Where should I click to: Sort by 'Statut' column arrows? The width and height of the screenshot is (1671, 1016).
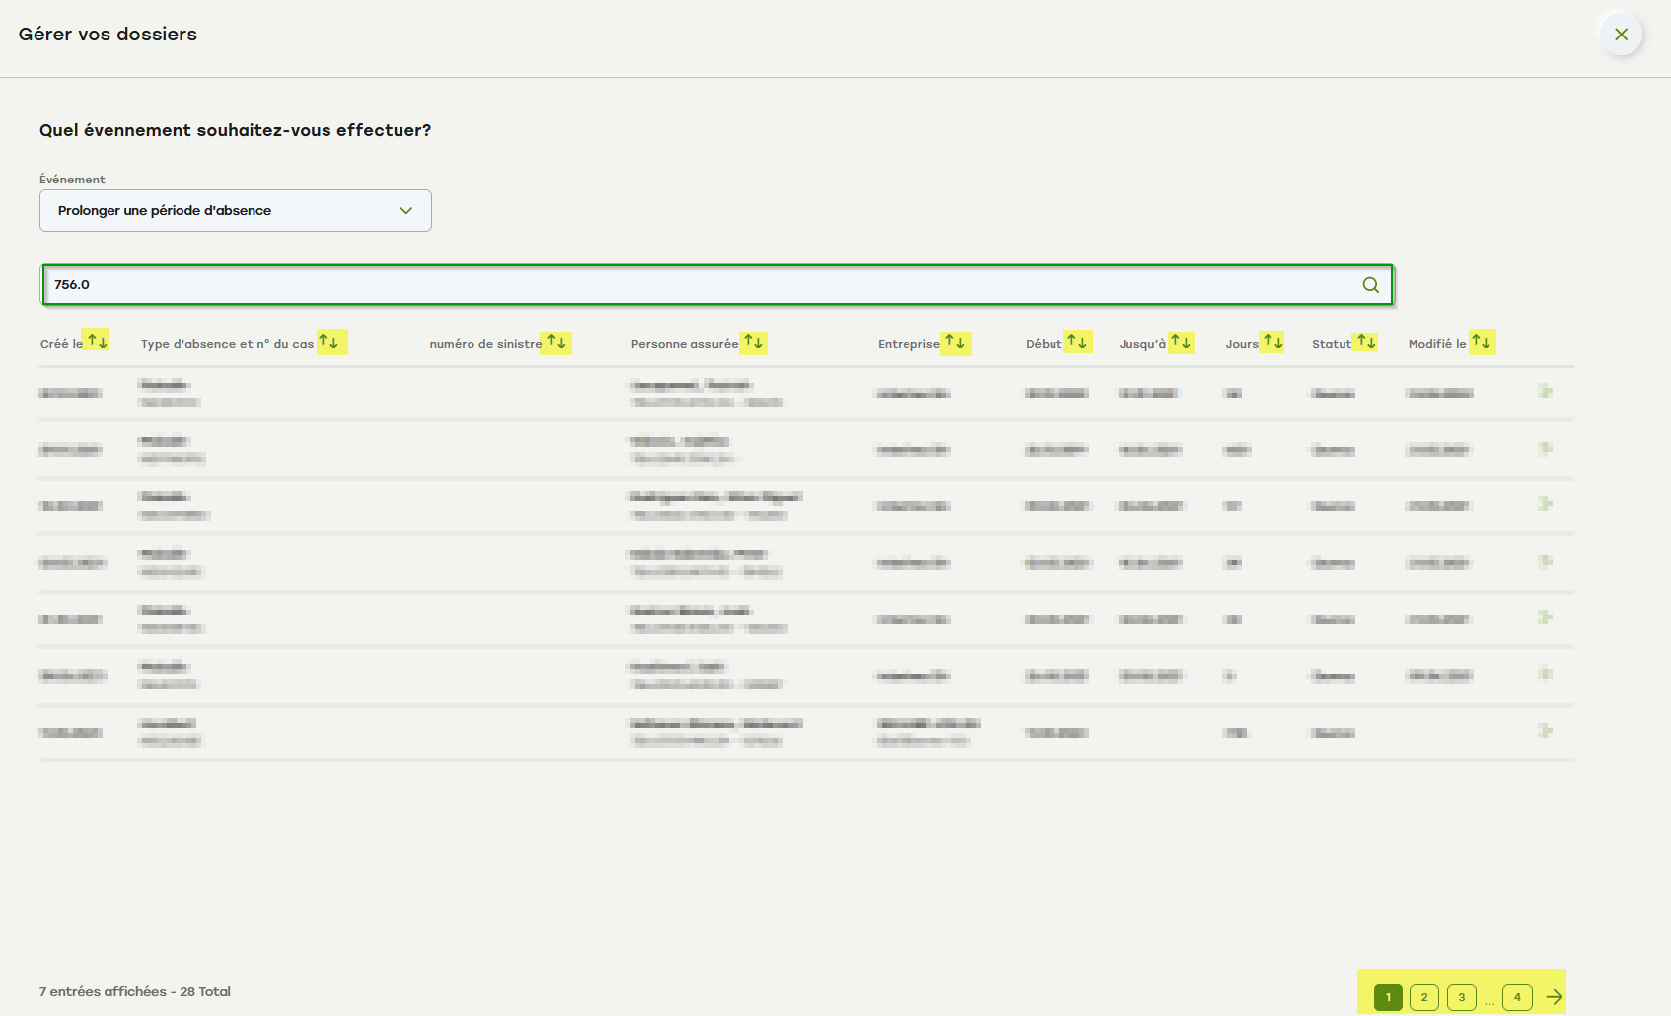(1365, 342)
